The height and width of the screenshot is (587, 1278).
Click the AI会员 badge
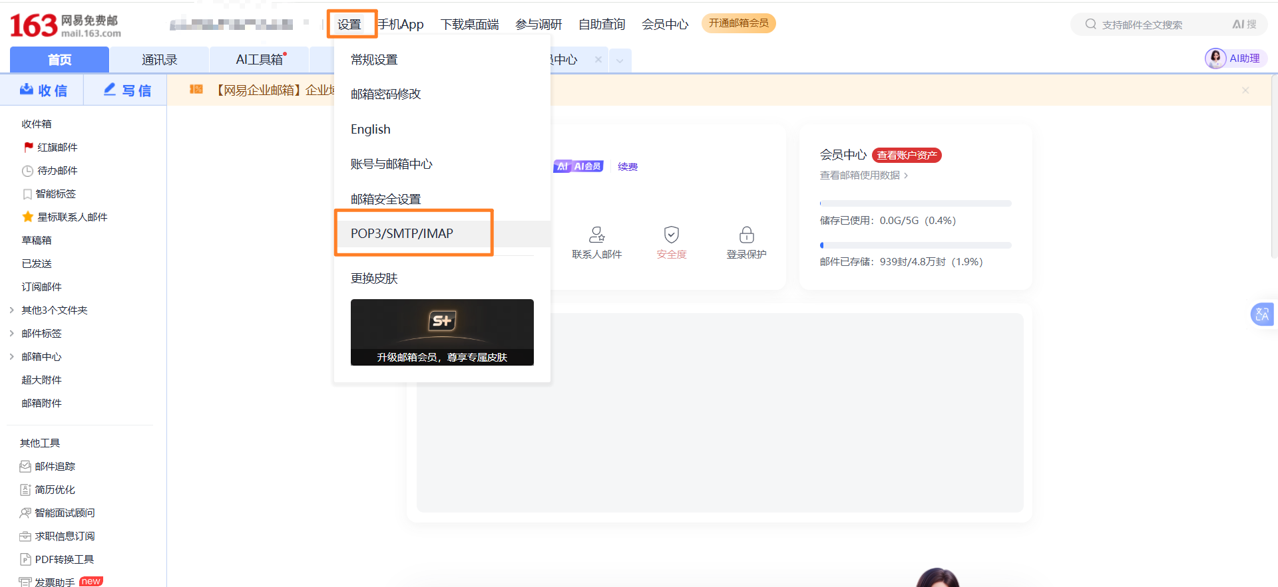578,166
